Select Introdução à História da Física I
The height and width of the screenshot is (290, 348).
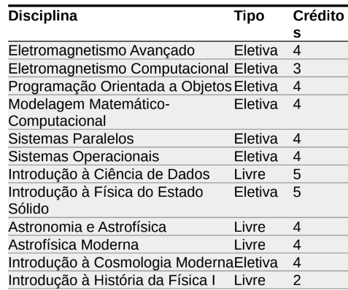(x=112, y=281)
